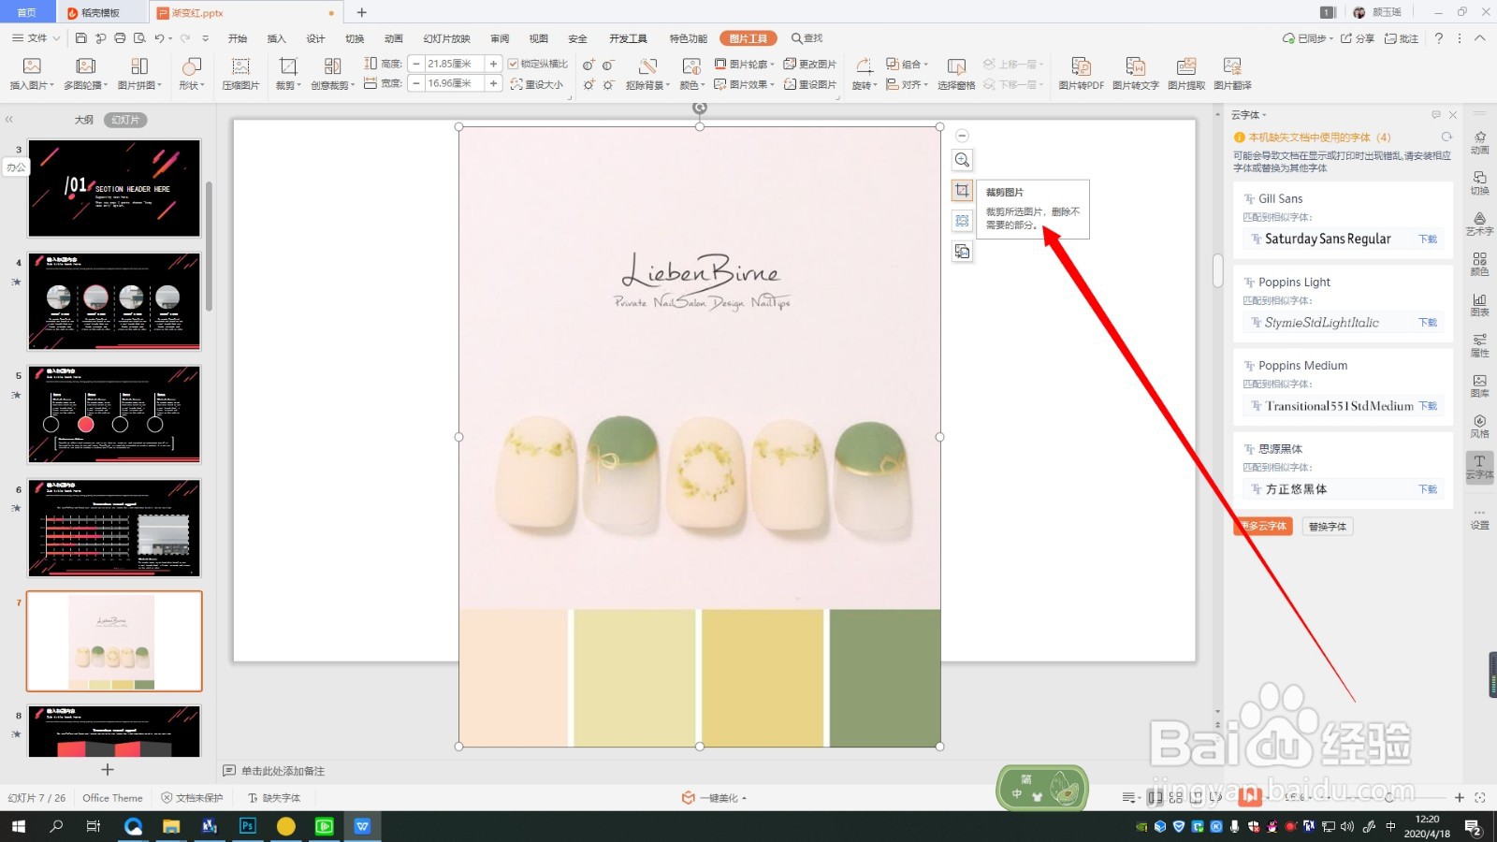Click the zoom magnifier icon beside picture

(962, 160)
